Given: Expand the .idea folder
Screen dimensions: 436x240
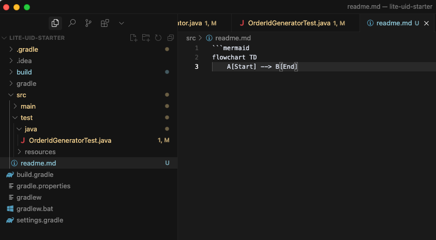Looking at the screenshot, I should pyautogui.click(x=11, y=61).
